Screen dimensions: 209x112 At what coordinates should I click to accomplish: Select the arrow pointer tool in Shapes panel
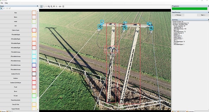1,8
